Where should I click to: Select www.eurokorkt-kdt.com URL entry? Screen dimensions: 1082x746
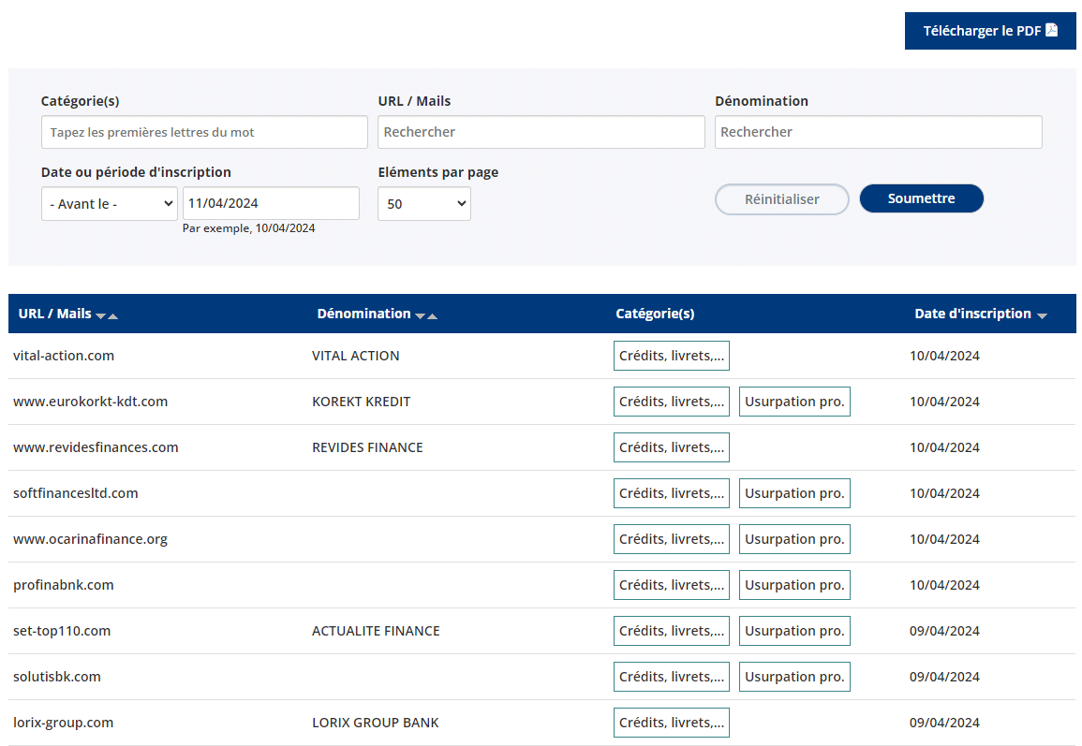coord(90,402)
